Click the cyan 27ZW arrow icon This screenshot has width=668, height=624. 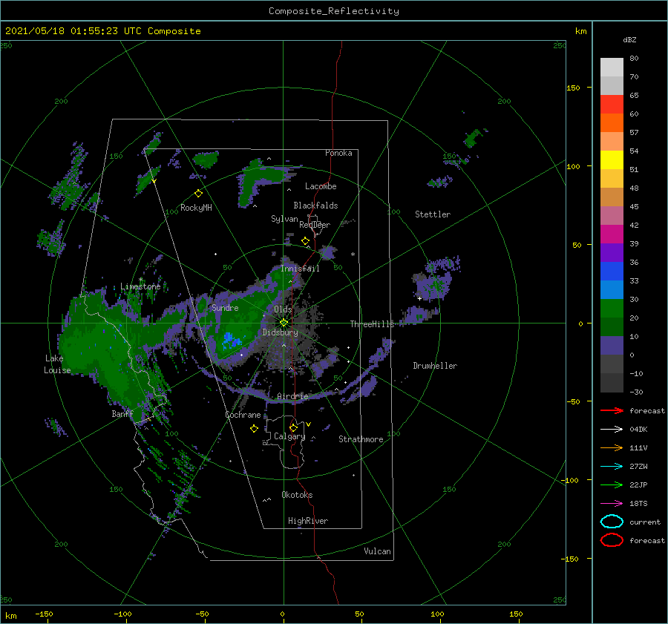(x=612, y=467)
